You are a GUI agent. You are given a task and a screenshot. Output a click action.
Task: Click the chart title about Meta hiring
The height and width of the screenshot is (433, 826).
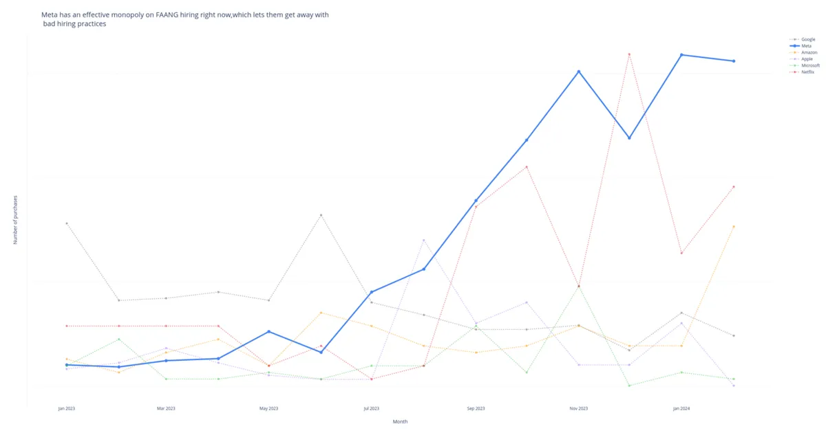(186, 19)
